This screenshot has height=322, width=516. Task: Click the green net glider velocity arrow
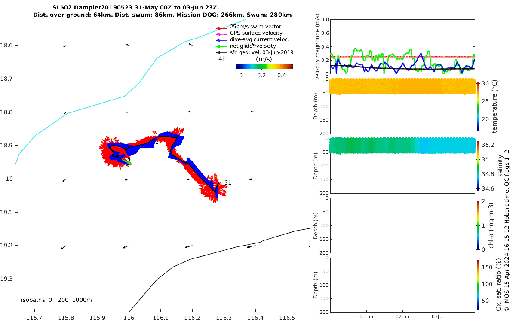(221, 46)
